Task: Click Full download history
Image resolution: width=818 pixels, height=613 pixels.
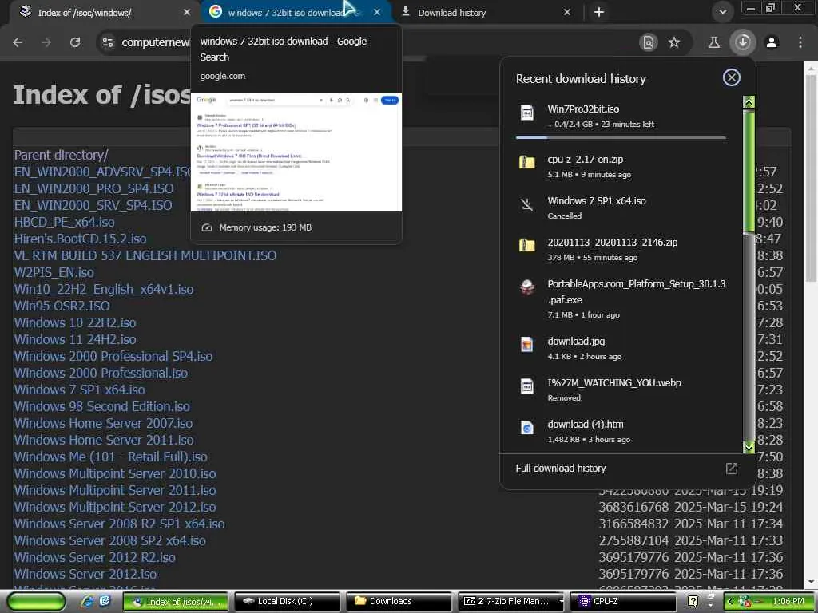Action: point(561,468)
